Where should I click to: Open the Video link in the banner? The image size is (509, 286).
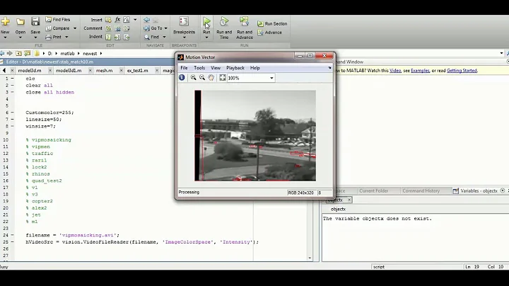click(x=395, y=71)
